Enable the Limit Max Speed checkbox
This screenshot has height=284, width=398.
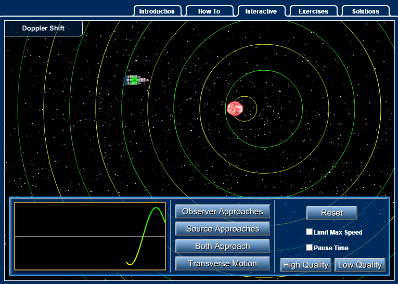(309, 231)
